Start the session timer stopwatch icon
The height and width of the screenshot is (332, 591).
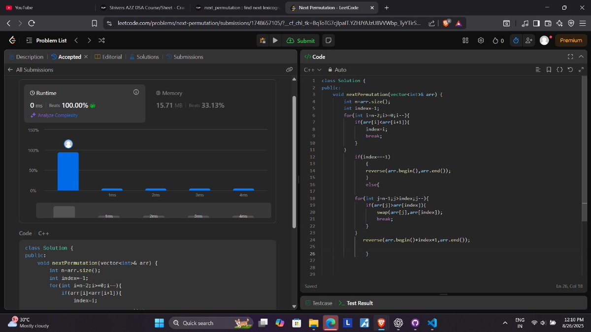click(515, 40)
